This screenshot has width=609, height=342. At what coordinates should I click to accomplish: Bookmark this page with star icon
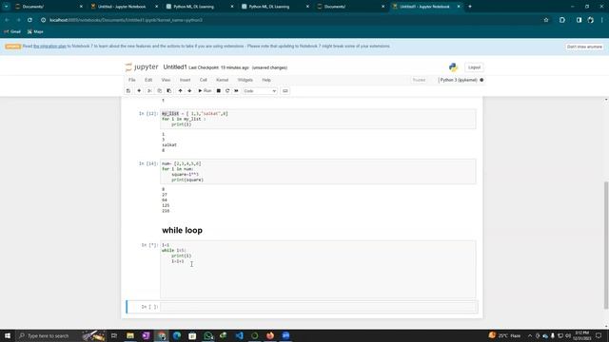(x=546, y=20)
